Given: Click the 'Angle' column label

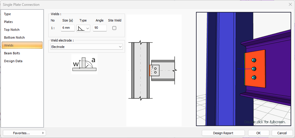Looking at the screenshot, I should [x=100, y=20].
